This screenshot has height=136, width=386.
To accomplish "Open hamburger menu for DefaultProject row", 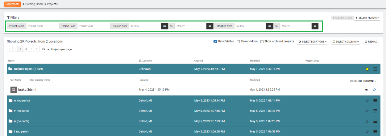I will (375, 69).
